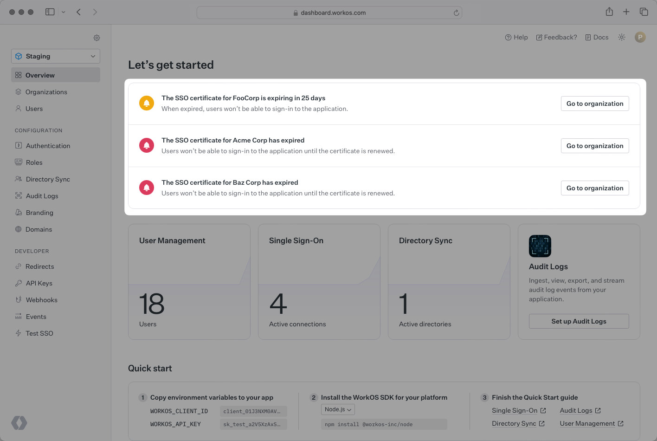Click the WorkOS logo at sidebar bottom
The image size is (657, 441).
pos(19,423)
